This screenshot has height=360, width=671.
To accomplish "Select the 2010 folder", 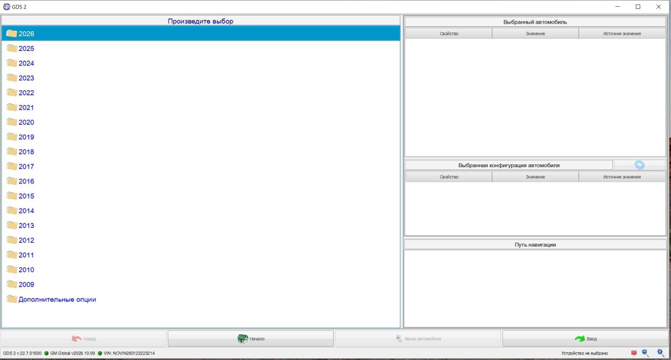I will coord(201,269).
